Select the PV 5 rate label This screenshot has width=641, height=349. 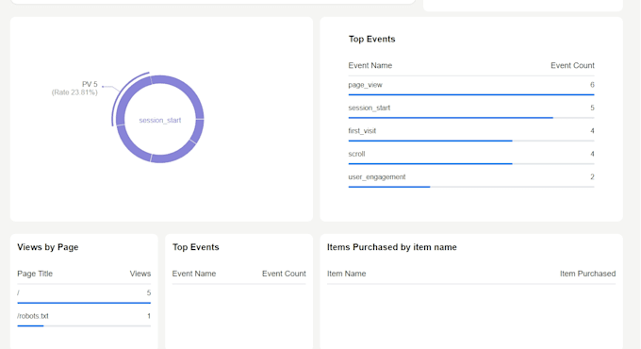[x=74, y=89]
